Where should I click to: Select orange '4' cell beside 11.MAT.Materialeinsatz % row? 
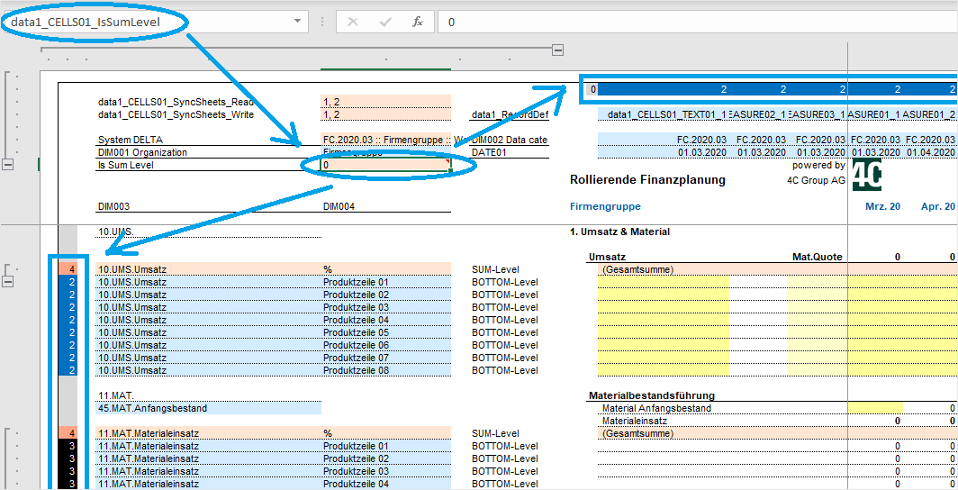pyautogui.click(x=68, y=433)
